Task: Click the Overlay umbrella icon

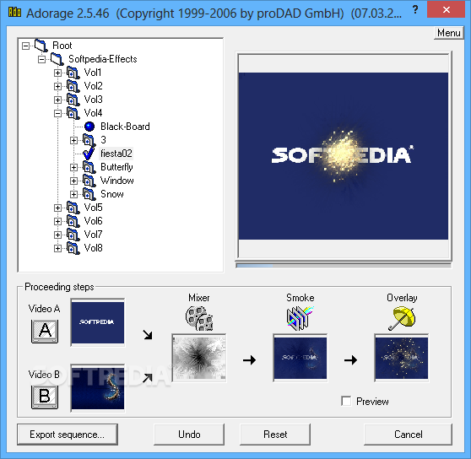Action: (x=402, y=318)
